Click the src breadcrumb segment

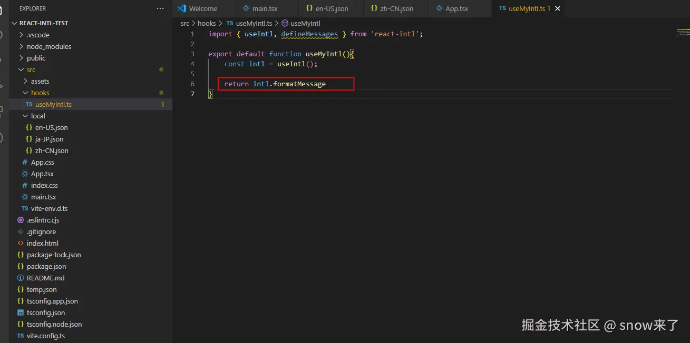point(185,23)
